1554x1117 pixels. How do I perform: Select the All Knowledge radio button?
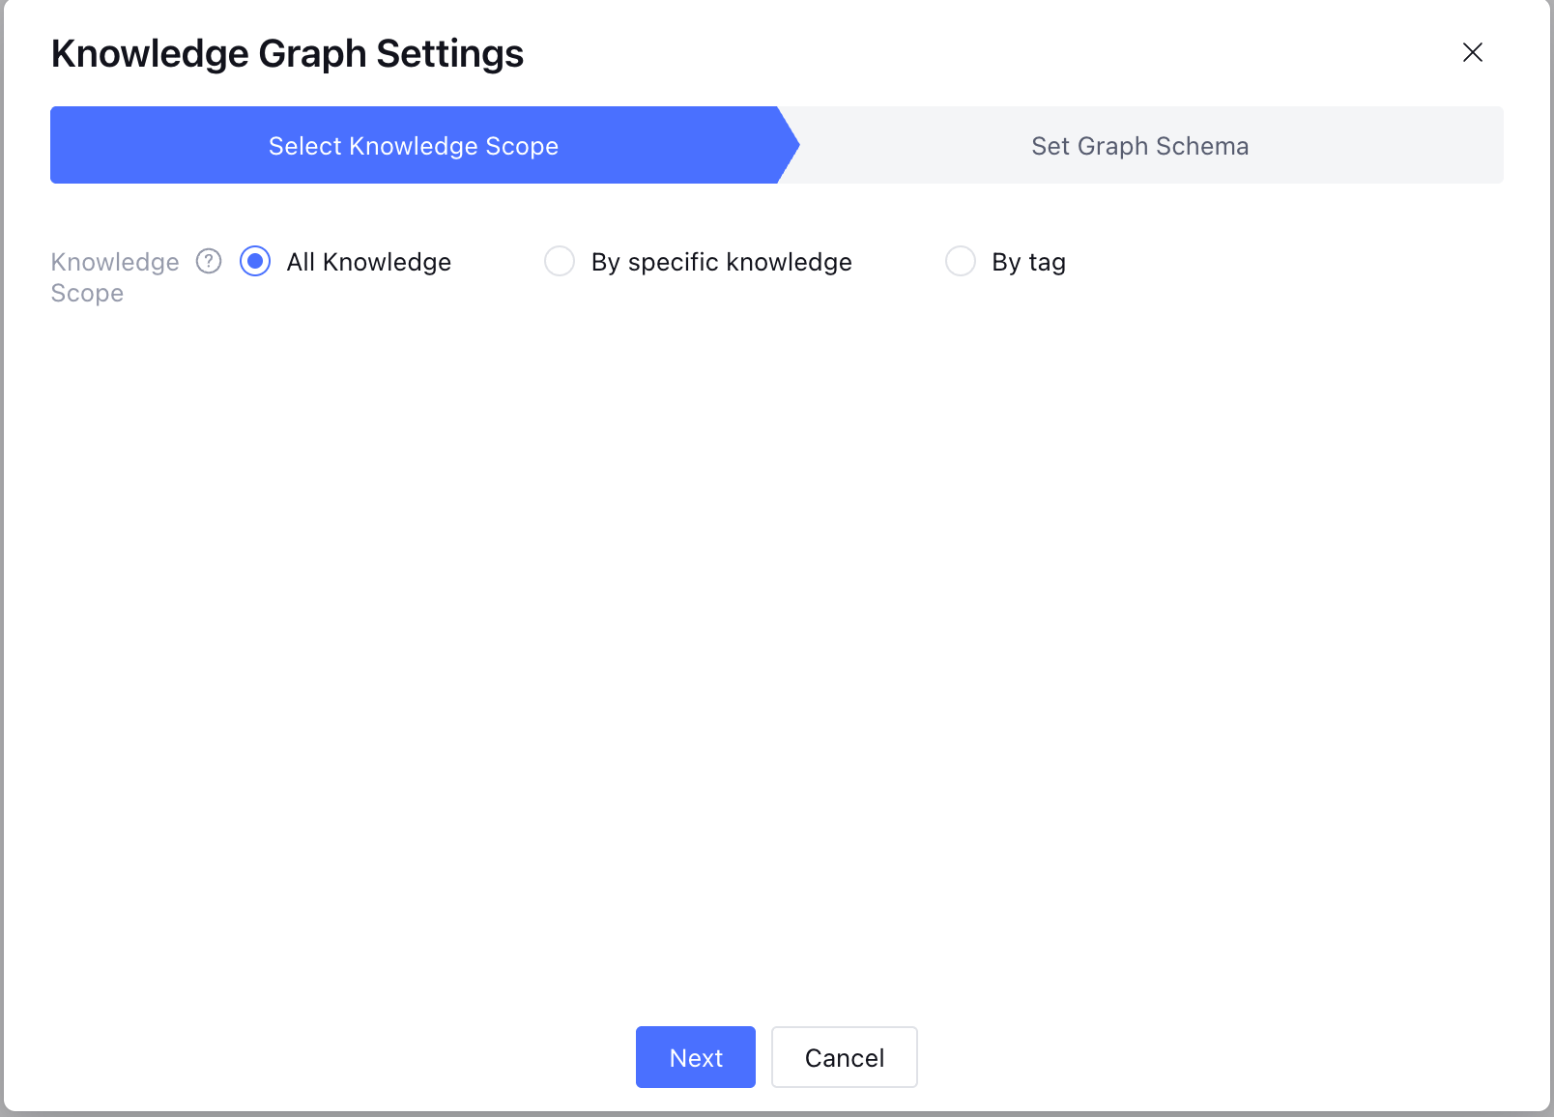click(255, 261)
